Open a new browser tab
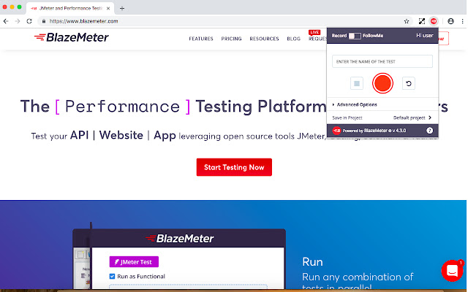The width and height of the screenshot is (468, 292). coord(122,8)
